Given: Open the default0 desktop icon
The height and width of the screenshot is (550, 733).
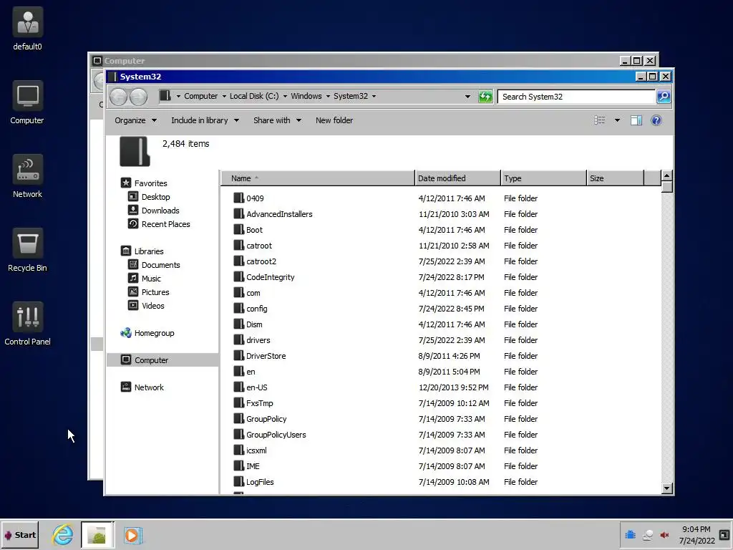Looking at the screenshot, I should point(28,29).
